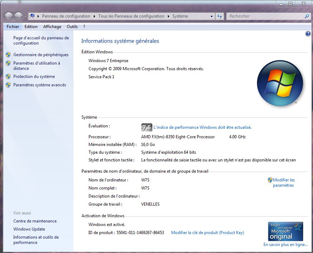Go to Page d'accueil du panneau de configuration
Screen dimensions: 313x253
coord(41,40)
